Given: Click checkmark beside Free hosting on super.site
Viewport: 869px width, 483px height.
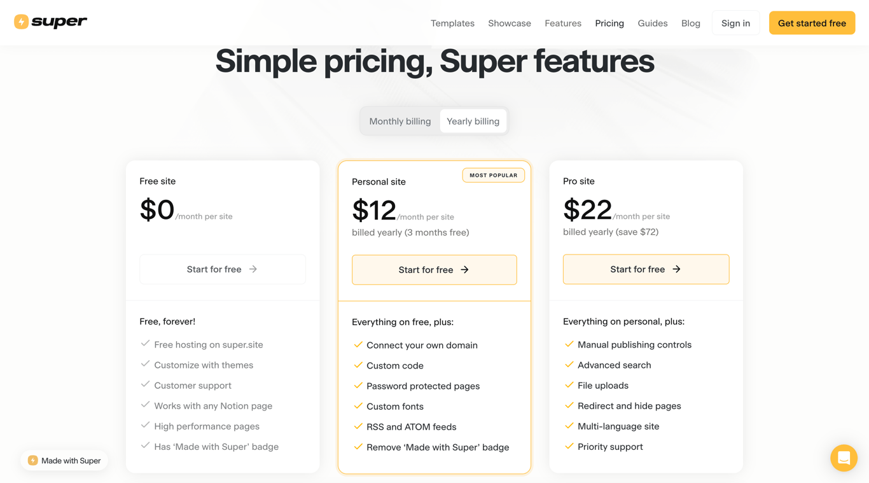Looking at the screenshot, I should 145,344.
